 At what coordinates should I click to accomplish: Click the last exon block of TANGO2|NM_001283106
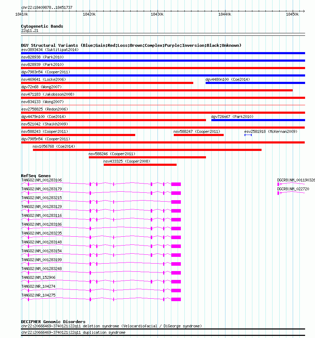pyautogui.click(x=176, y=184)
